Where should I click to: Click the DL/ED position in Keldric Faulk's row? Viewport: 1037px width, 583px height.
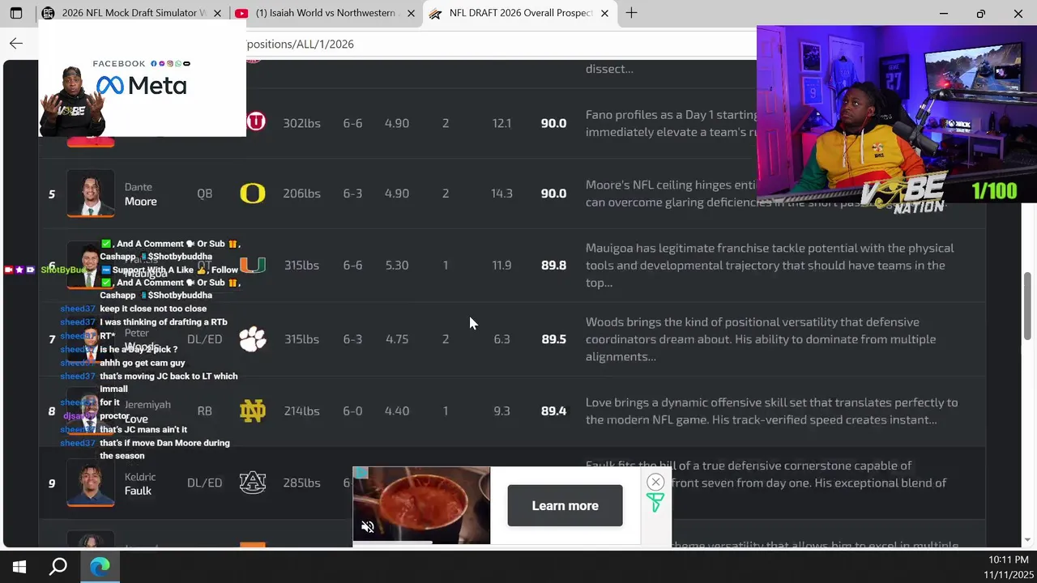tap(205, 483)
